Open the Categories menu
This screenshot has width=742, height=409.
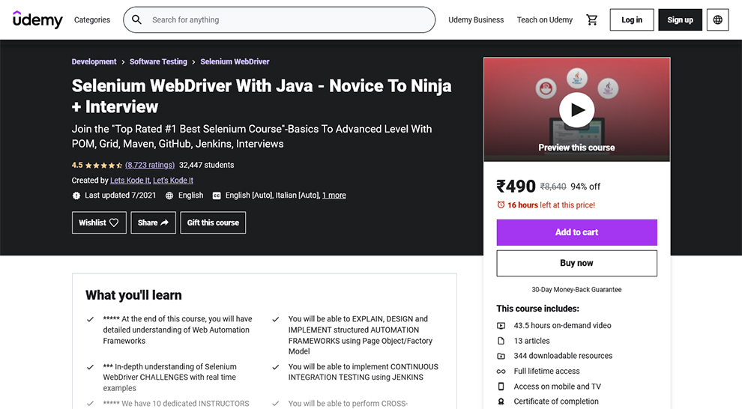click(92, 20)
